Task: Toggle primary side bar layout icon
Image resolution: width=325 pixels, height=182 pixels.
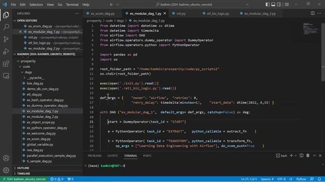Action: click(268, 5)
